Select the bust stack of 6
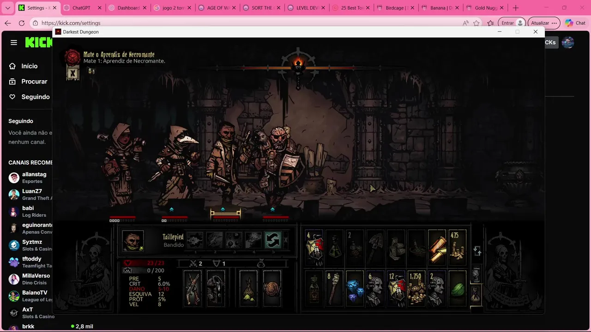 pyautogui.click(x=375, y=289)
